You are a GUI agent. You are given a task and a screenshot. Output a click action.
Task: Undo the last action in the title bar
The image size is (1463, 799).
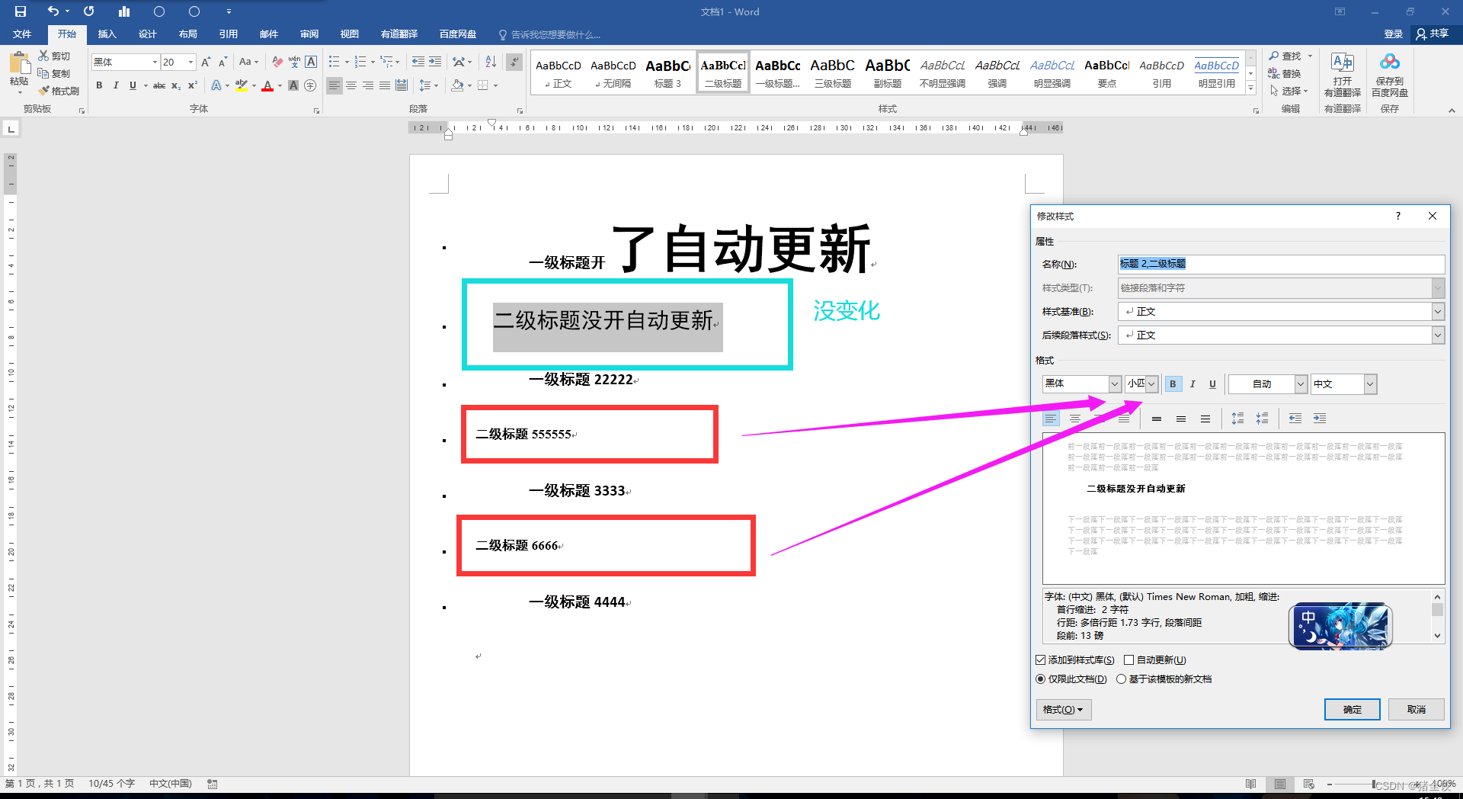point(53,11)
